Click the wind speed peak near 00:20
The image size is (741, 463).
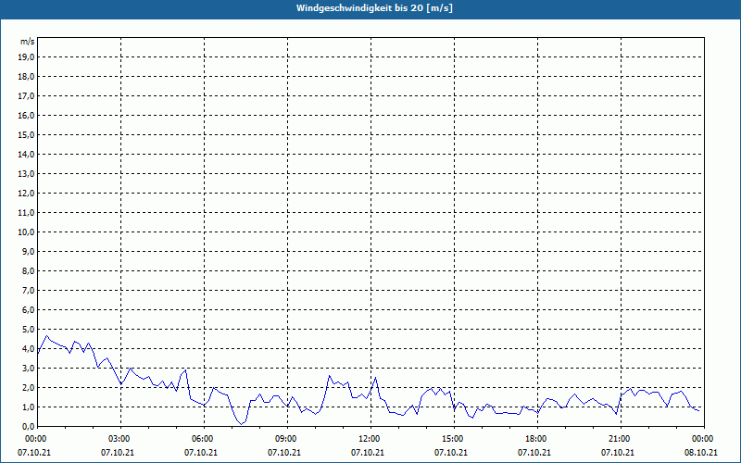[x=46, y=336]
